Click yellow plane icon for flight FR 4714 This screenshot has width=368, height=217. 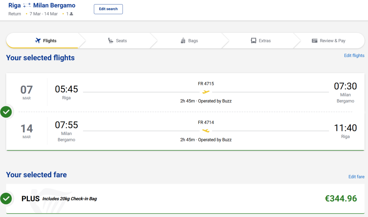pos(206,131)
